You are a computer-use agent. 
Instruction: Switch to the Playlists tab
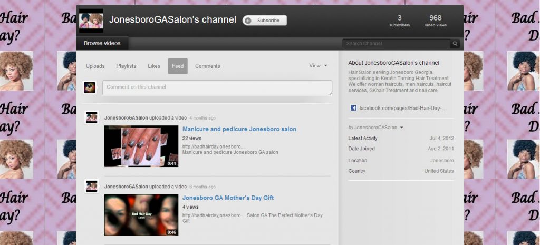coord(126,66)
